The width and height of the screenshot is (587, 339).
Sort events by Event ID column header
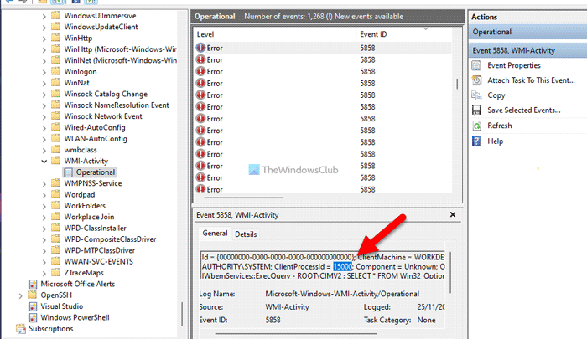403,34
